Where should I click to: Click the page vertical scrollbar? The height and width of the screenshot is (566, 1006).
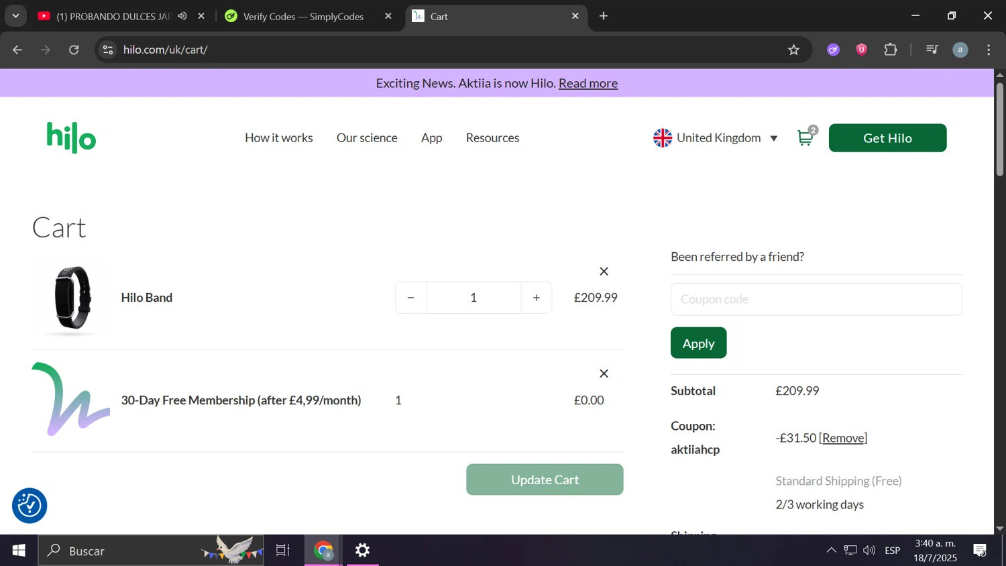click(1000, 129)
